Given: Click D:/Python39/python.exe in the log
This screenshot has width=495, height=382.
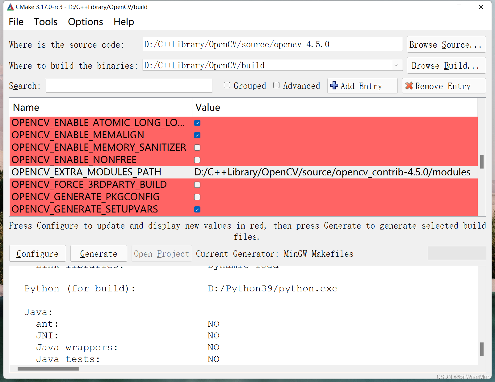Looking at the screenshot, I should pyautogui.click(x=273, y=289).
